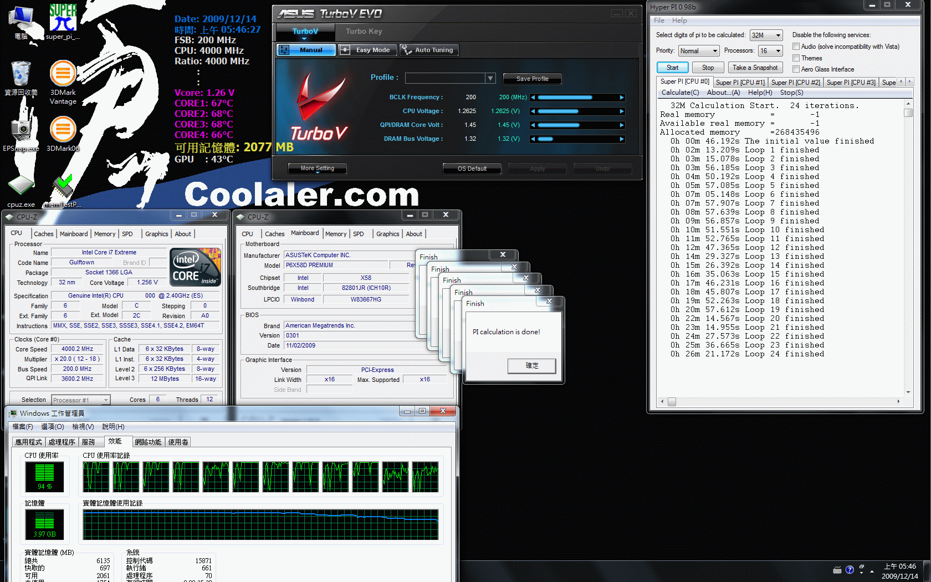
Task: Click Save Profile button in TurboV
Action: coord(532,79)
